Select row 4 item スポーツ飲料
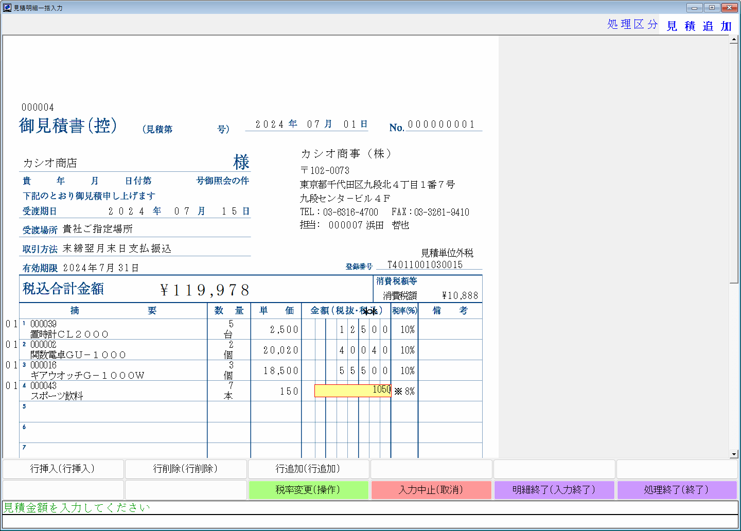The image size is (741, 531). tap(57, 396)
